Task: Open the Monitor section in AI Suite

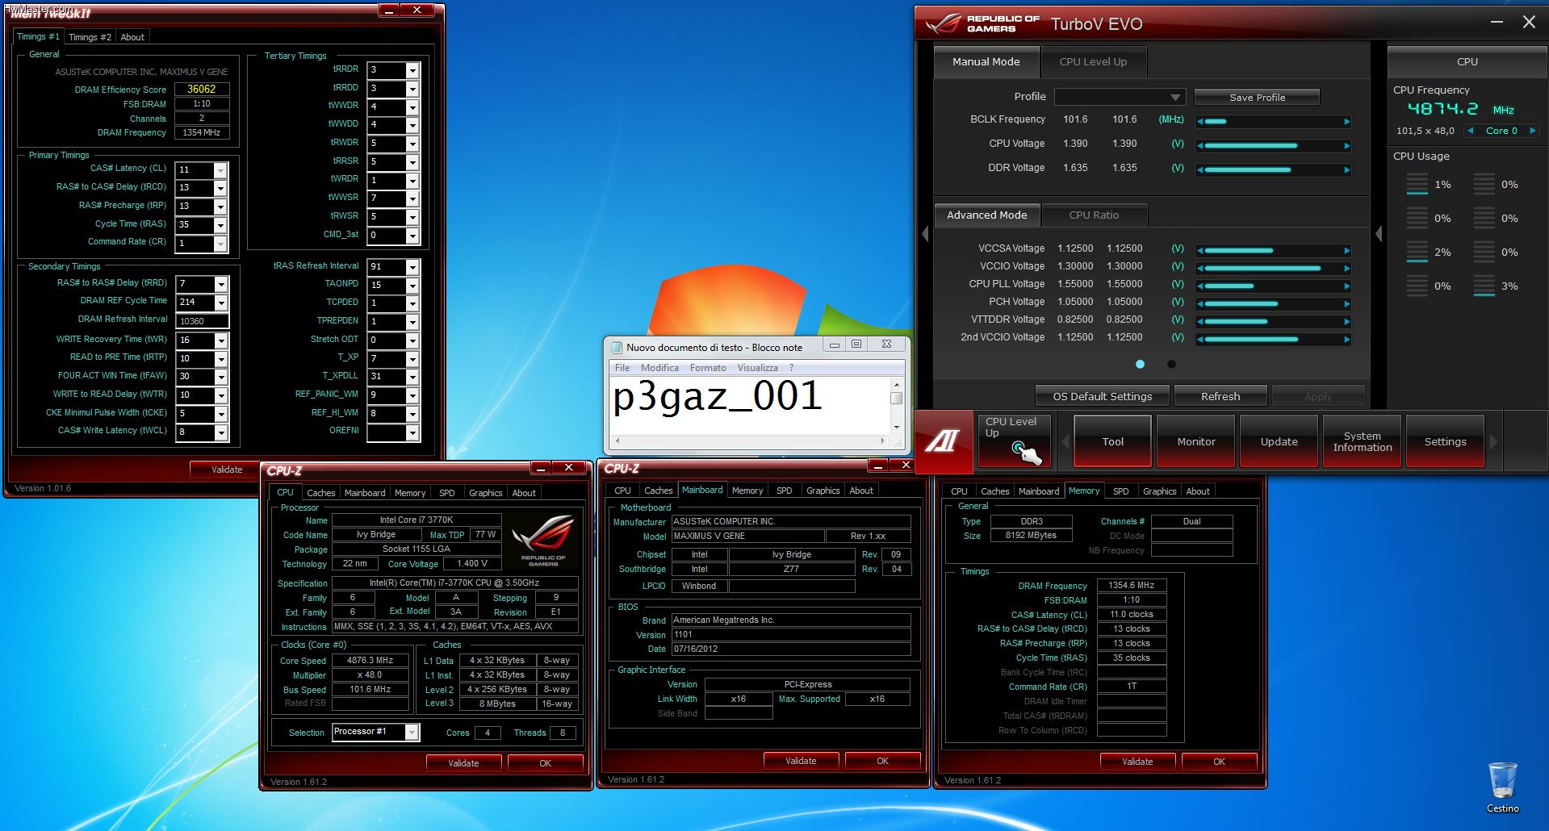Action: tap(1195, 441)
